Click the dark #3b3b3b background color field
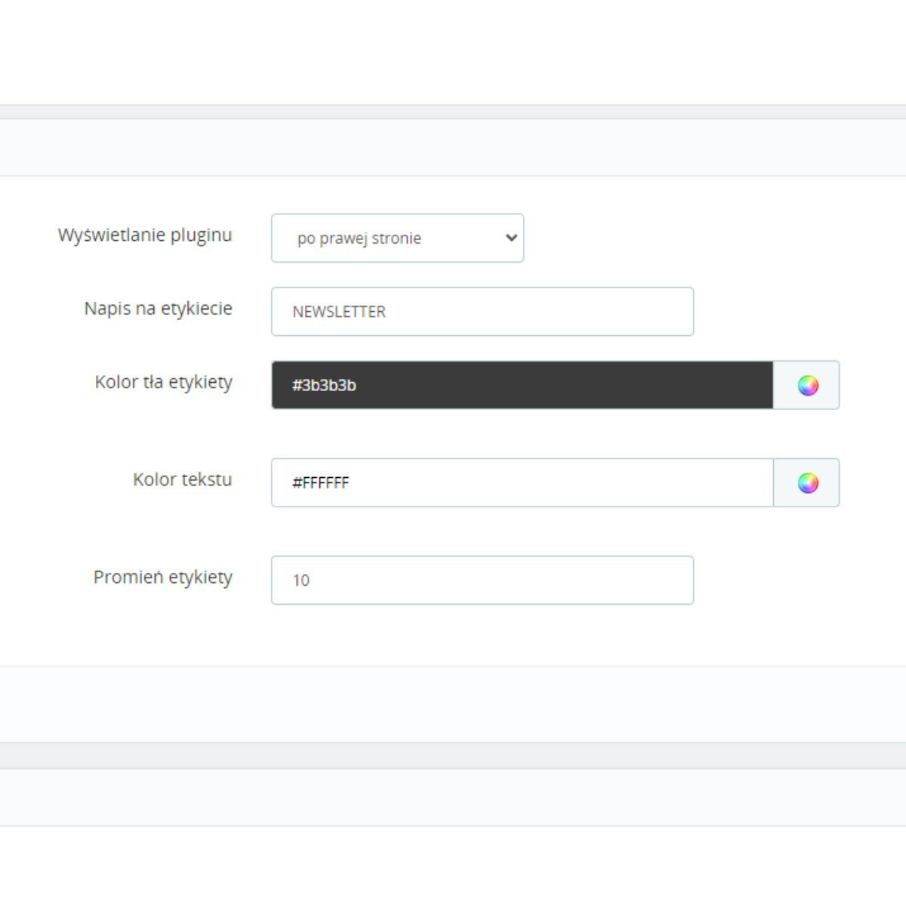Image resolution: width=906 pixels, height=906 pixels. coord(522,386)
